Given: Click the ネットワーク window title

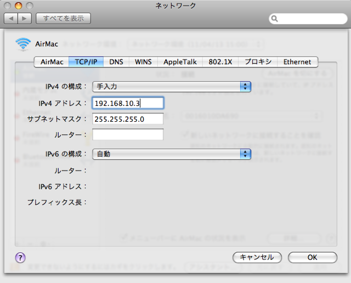Looking at the screenshot, I should point(175,5).
